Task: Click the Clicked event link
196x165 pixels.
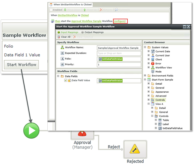Action: coord(85,15)
